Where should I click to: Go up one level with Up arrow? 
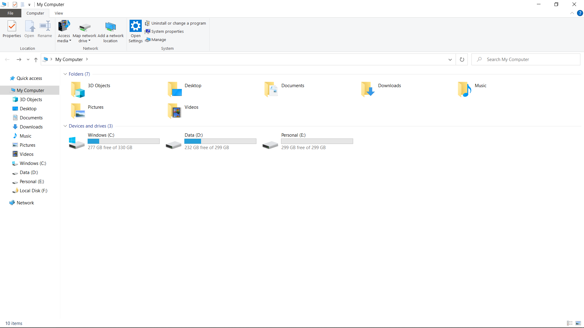(36, 60)
